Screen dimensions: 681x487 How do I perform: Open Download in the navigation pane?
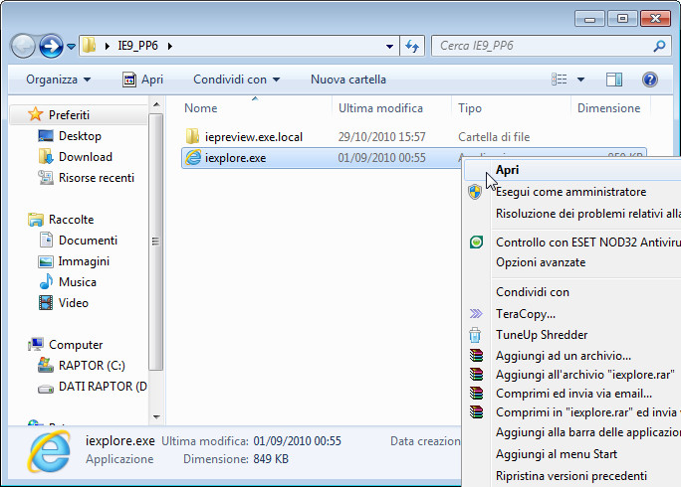tap(86, 157)
